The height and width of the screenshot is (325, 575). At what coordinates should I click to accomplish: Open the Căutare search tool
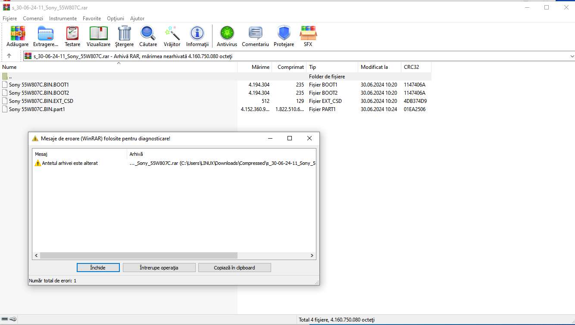point(148,33)
